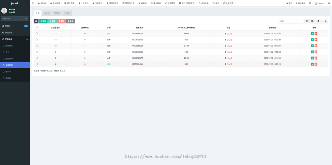Click the table search input field
332x165 pixels.
(291, 21)
